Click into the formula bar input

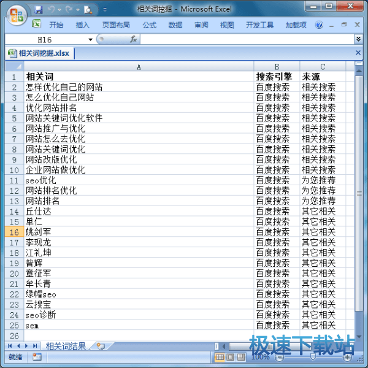coord(247,39)
